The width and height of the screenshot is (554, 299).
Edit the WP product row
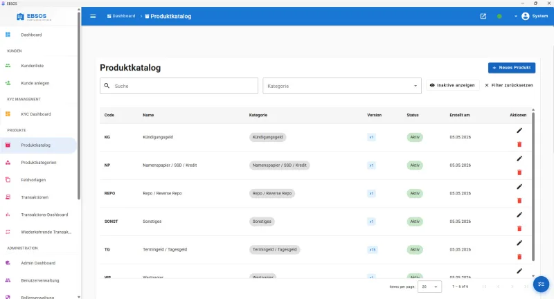click(x=519, y=271)
